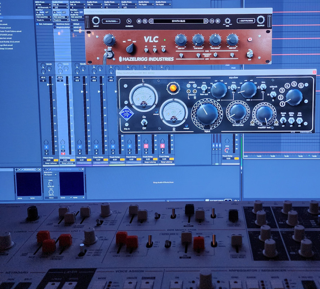Image resolution: width=320 pixels, height=289 pixels.
Task: Click track 1 volume fader handle
Action: click(48, 85)
